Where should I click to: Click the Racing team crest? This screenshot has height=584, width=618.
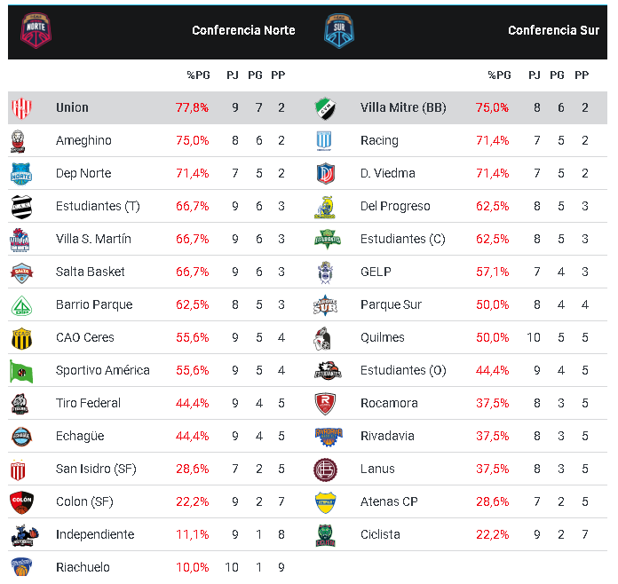[324, 141]
